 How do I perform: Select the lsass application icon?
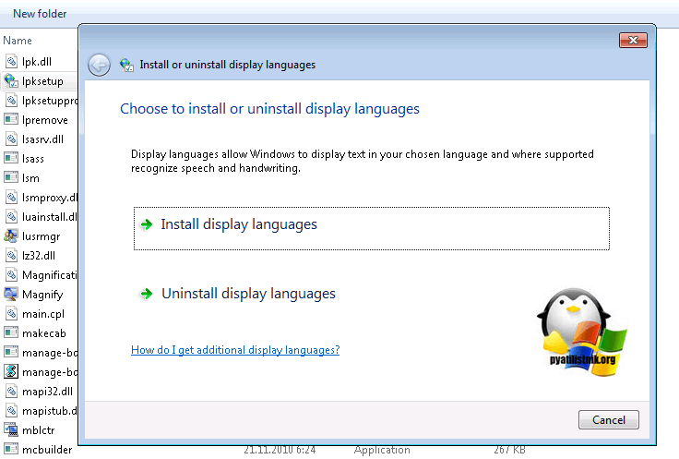tap(11, 158)
